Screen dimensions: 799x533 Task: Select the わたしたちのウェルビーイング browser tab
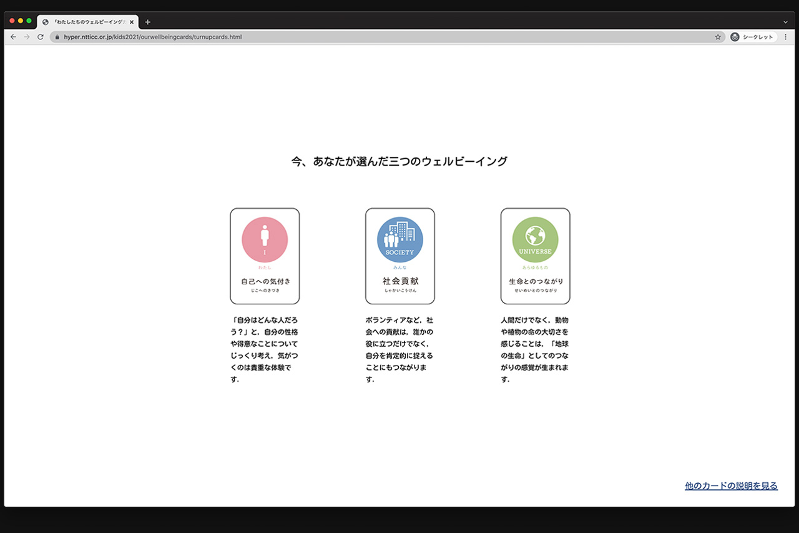[x=88, y=22]
